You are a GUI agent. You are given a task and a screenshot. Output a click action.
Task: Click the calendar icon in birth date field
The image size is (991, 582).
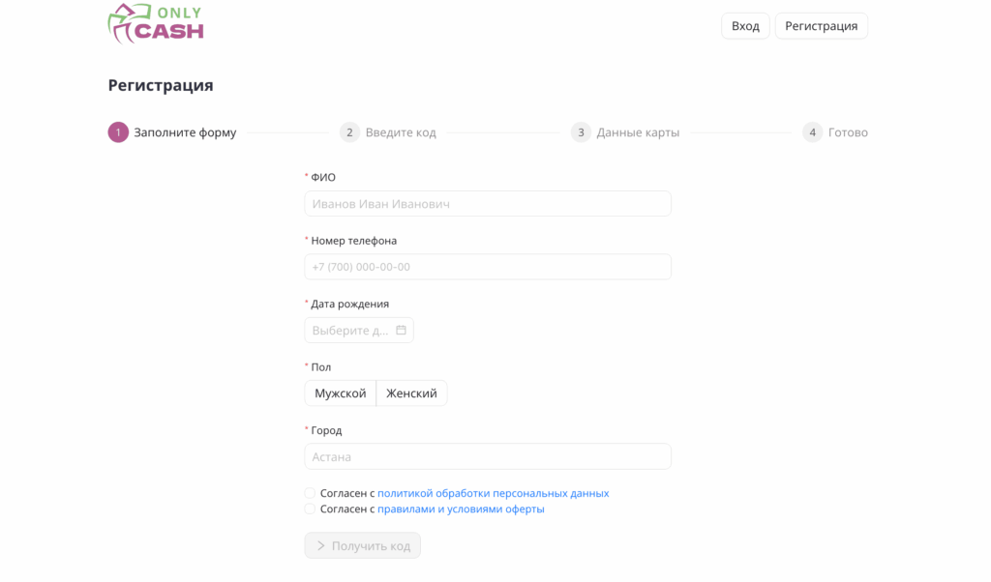[401, 331]
